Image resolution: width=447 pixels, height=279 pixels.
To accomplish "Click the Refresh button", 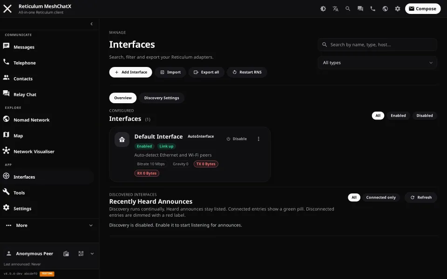I will pyautogui.click(x=421, y=197).
